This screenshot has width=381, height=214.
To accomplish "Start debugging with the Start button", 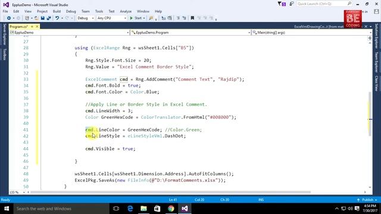I will pyautogui.click(x=136, y=18).
